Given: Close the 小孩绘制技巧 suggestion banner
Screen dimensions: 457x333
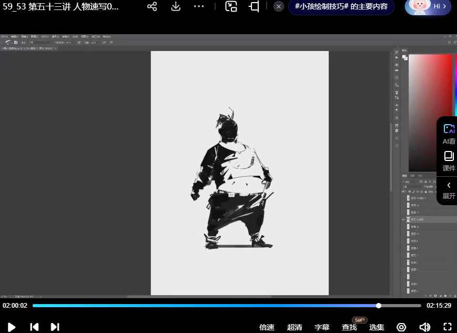Looking at the screenshot, I should point(279,6).
